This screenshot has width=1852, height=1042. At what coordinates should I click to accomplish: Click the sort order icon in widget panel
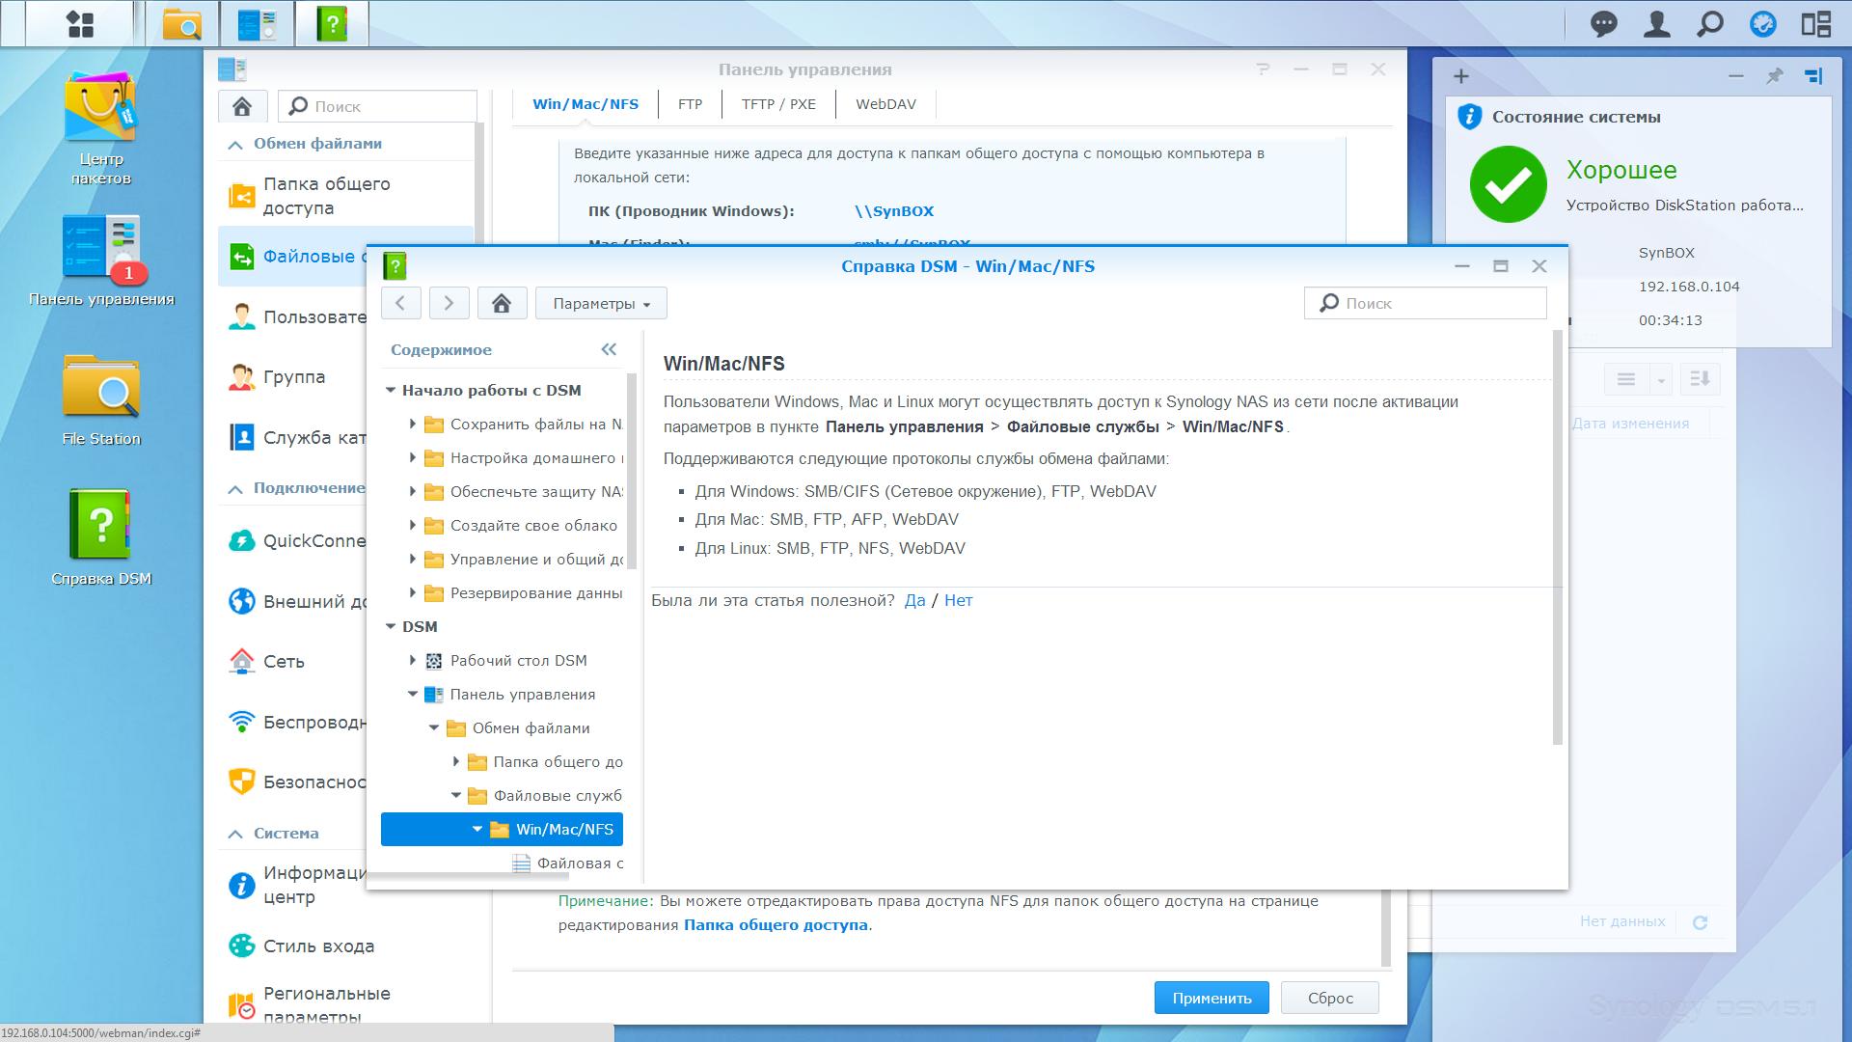tap(1701, 379)
